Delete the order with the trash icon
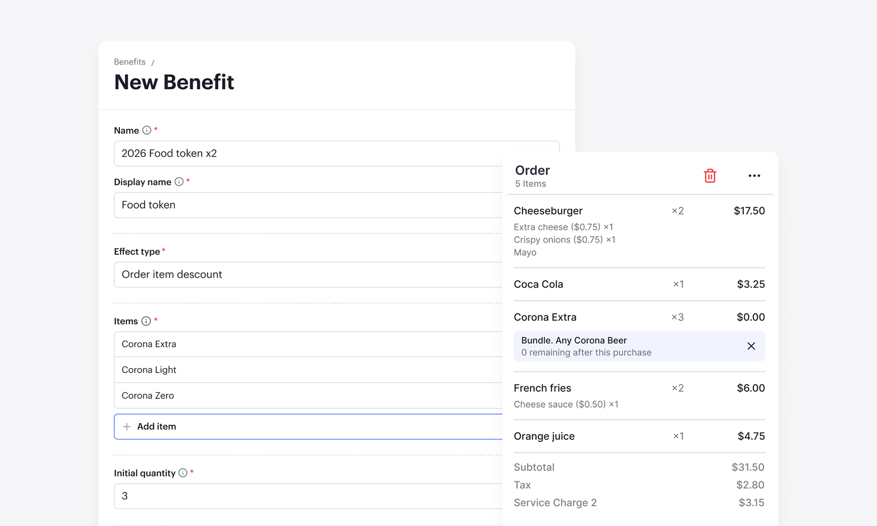Image resolution: width=877 pixels, height=526 pixels. (710, 175)
